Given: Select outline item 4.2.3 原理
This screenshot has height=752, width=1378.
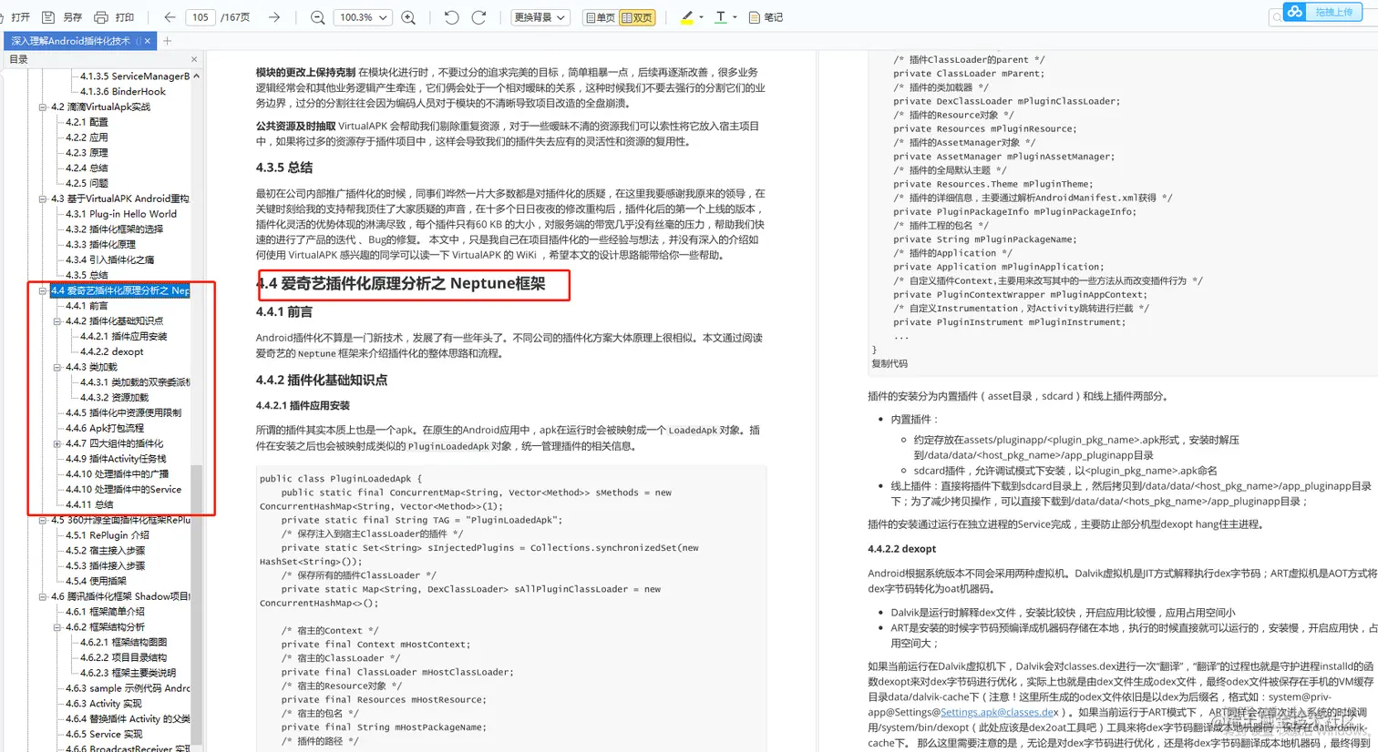Looking at the screenshot, I should tap(87, 153).
